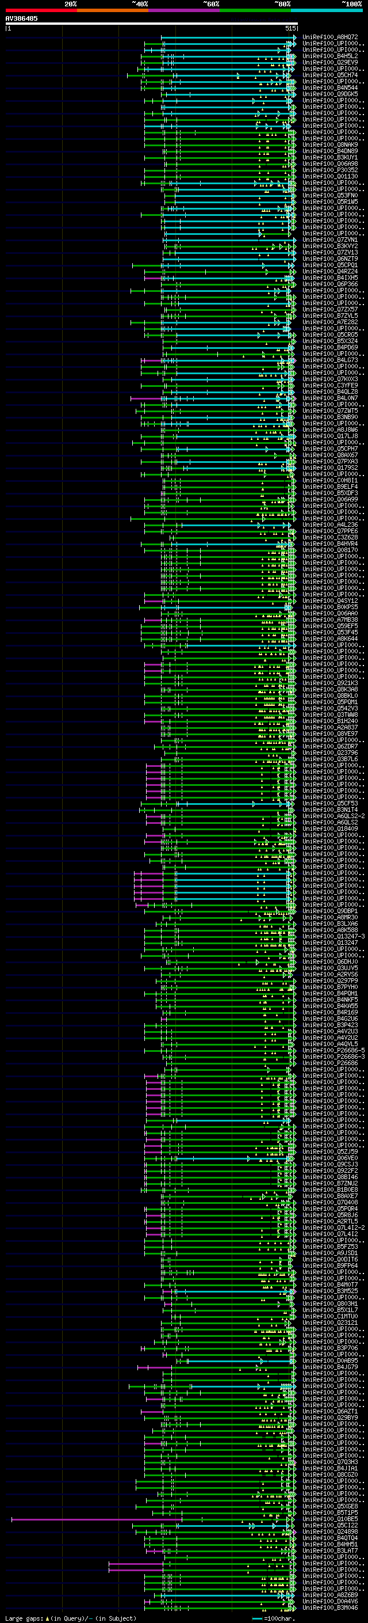Choose the UniRef100_A7E282 entry
368x1623 pixels.
330,322
